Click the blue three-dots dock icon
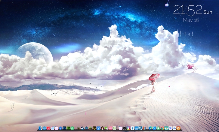The height and width of the screenshot is (132, 219). 137,128
